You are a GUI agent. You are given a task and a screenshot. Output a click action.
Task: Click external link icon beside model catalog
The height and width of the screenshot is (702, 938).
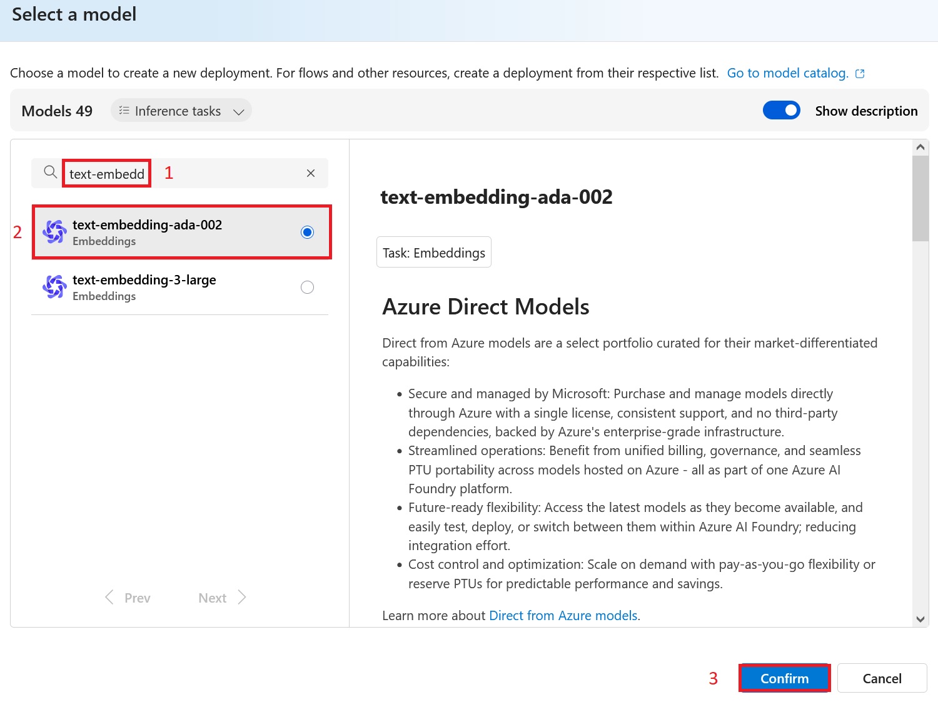860,74
